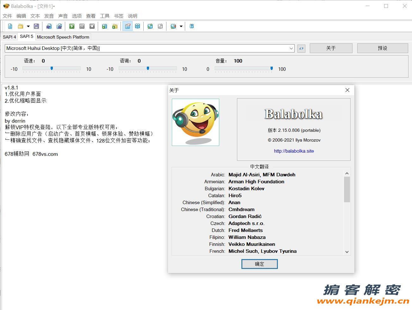This screenshot has height=310, width=412.
Task: Click the text '678辅助网 678vs.com' in editor
Action: pyautogui.click(x=31, y=154)
